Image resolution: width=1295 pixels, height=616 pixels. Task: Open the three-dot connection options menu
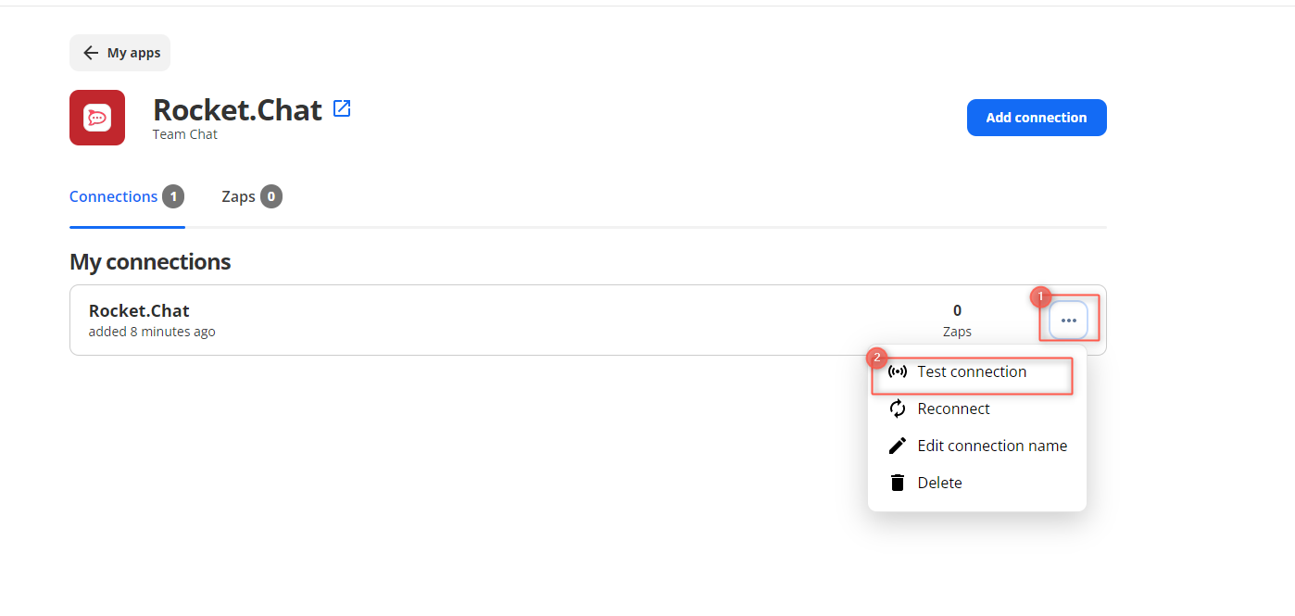(1068, 320)
